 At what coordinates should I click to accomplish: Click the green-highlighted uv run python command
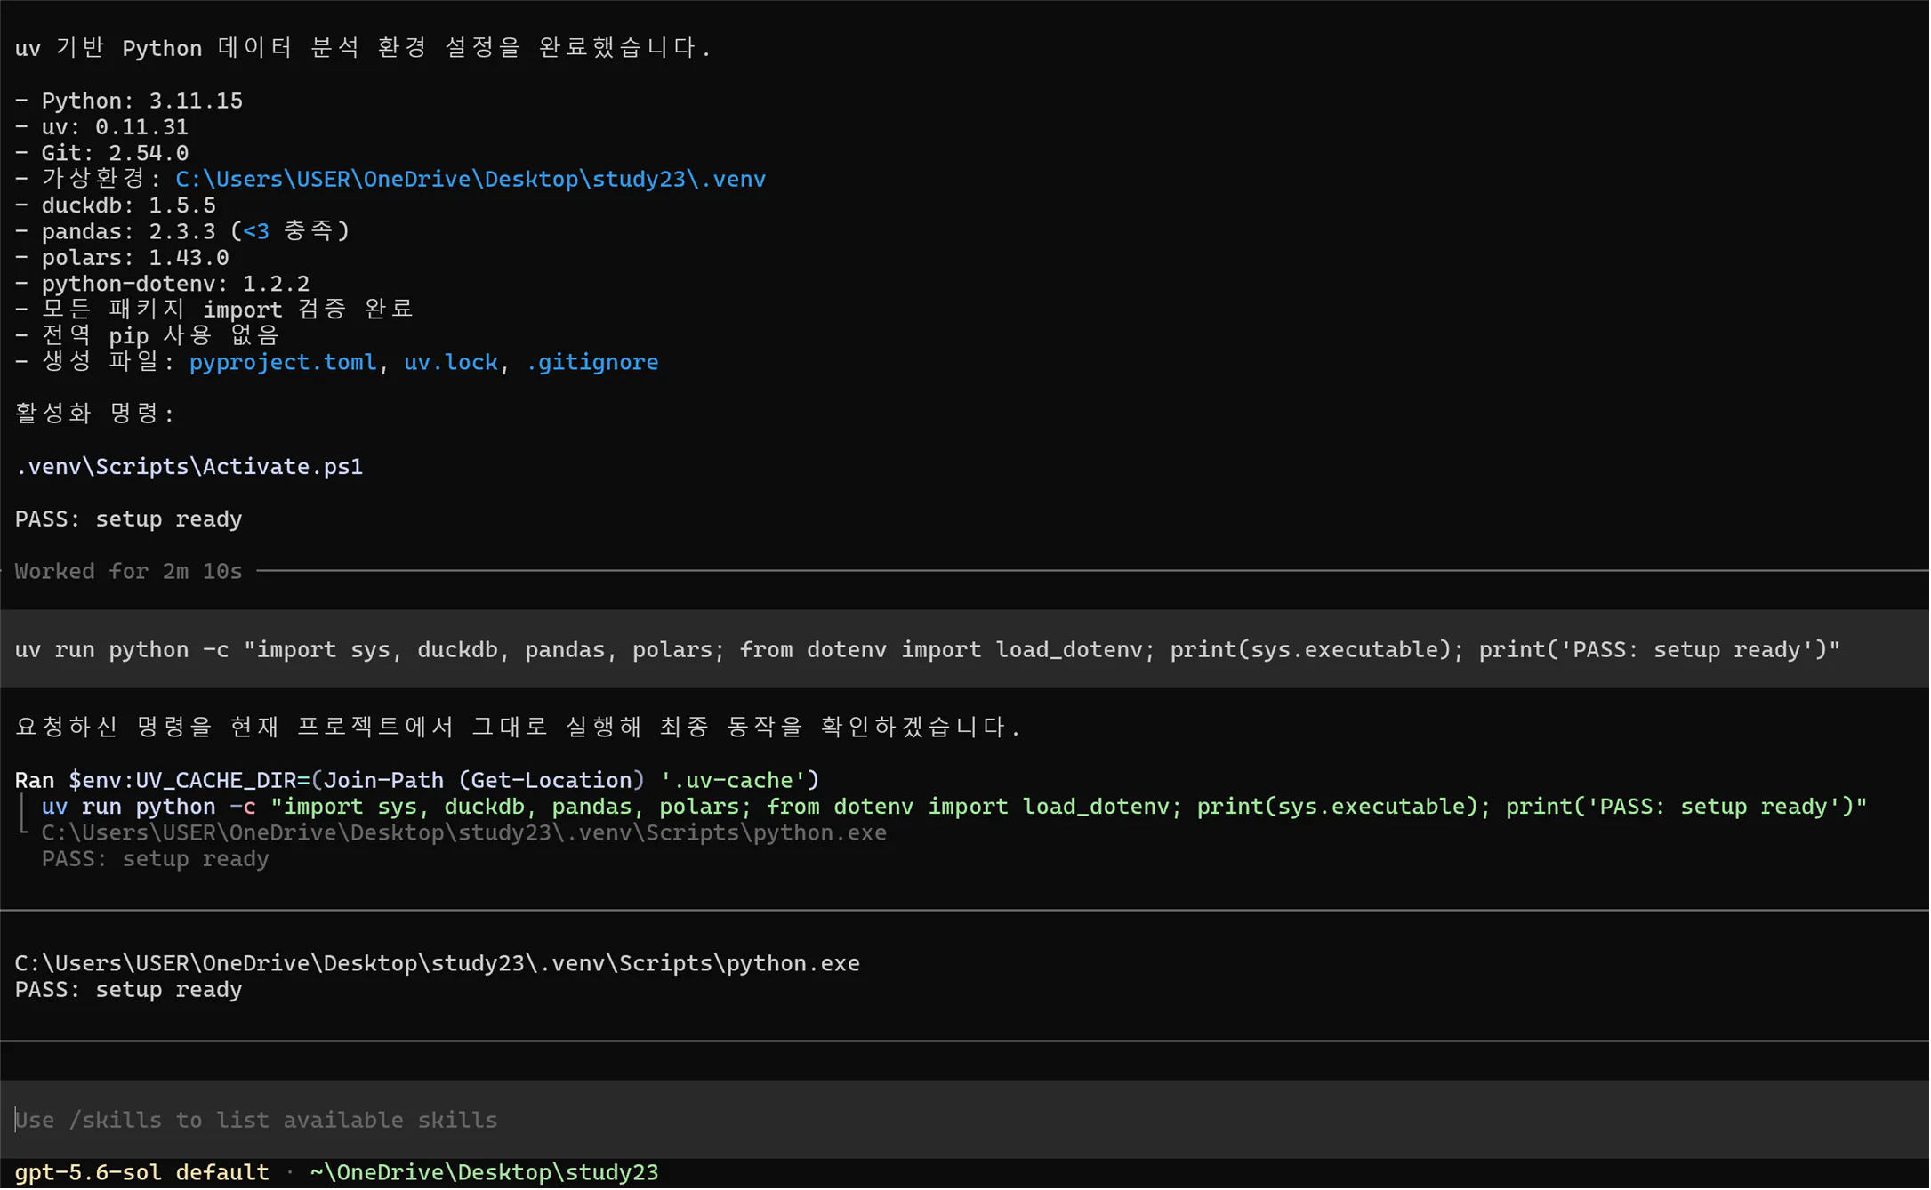[954, 808]
